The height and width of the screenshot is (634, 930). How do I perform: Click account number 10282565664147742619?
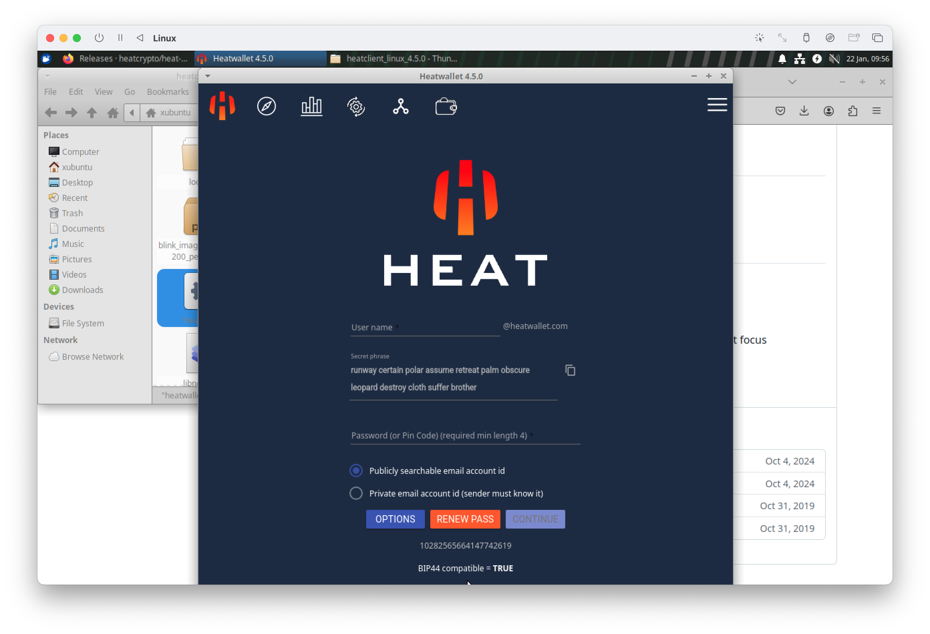465,545
